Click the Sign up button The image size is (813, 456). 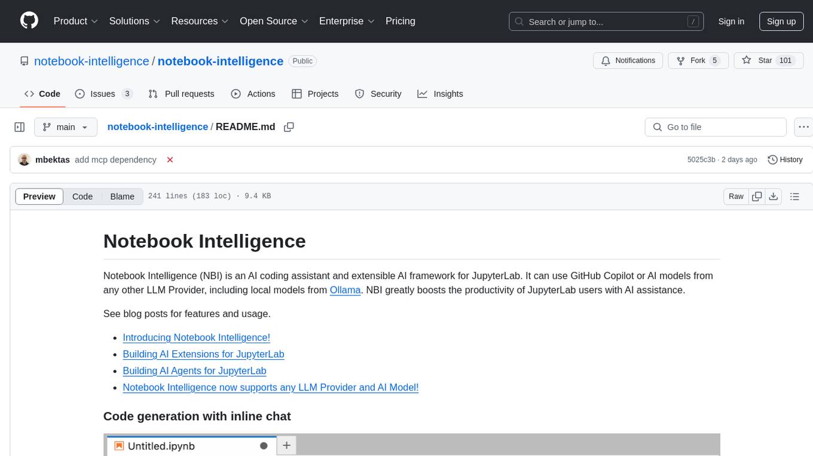pyautogui.click(x=781, y=21)
